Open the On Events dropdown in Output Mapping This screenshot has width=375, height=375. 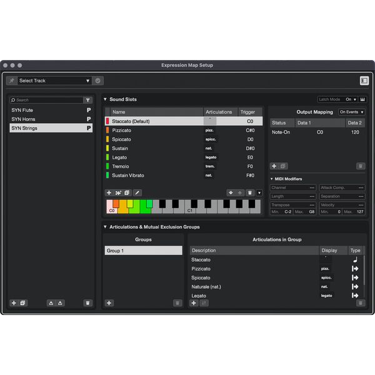click(352, 112)
